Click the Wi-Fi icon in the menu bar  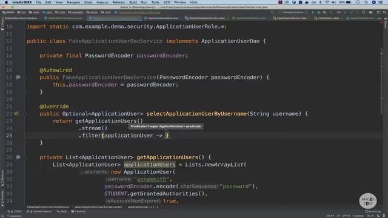click(327, 2)
